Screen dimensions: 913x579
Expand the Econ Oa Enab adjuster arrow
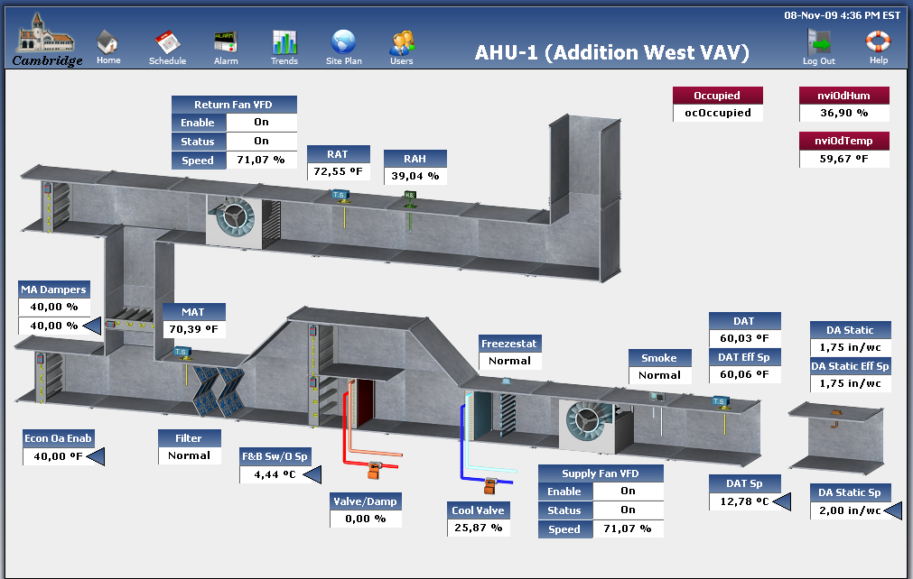point(98,456)
